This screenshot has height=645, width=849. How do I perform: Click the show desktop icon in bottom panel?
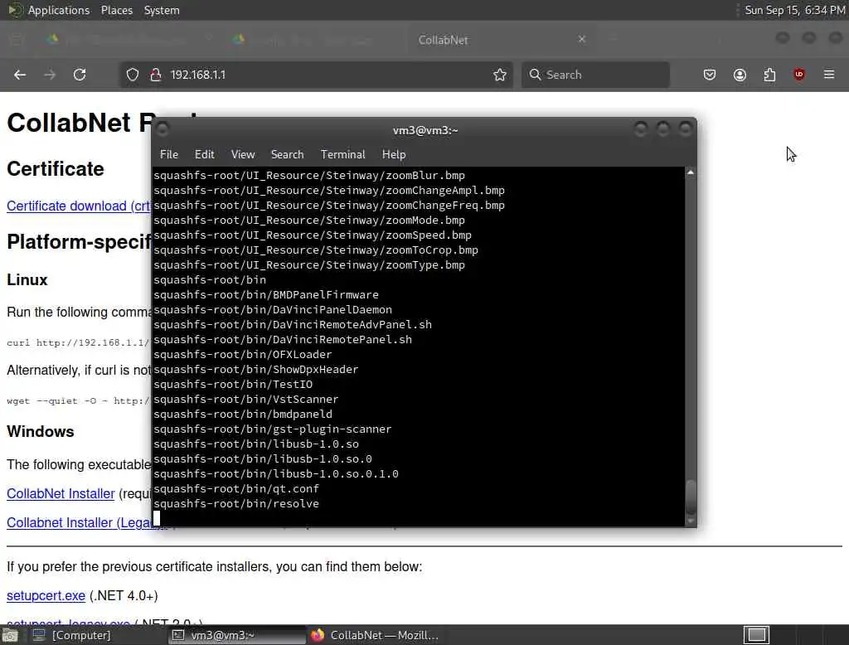coord(10,635)
